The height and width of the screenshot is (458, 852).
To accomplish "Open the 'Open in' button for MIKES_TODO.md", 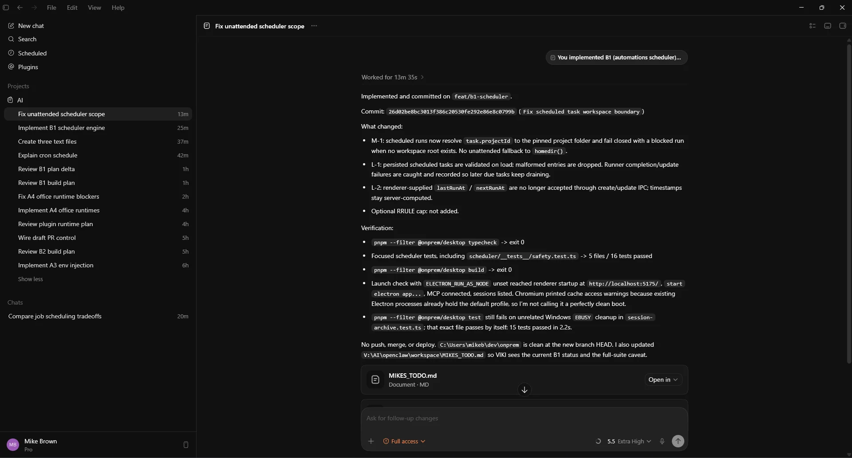I will pyautogui.click(x=663, y=380).
